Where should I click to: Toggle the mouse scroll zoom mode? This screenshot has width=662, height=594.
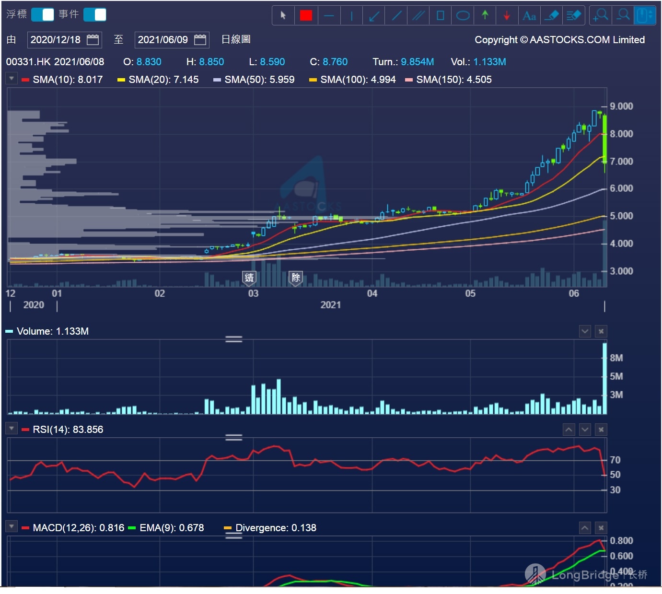[x=645, y=15]
